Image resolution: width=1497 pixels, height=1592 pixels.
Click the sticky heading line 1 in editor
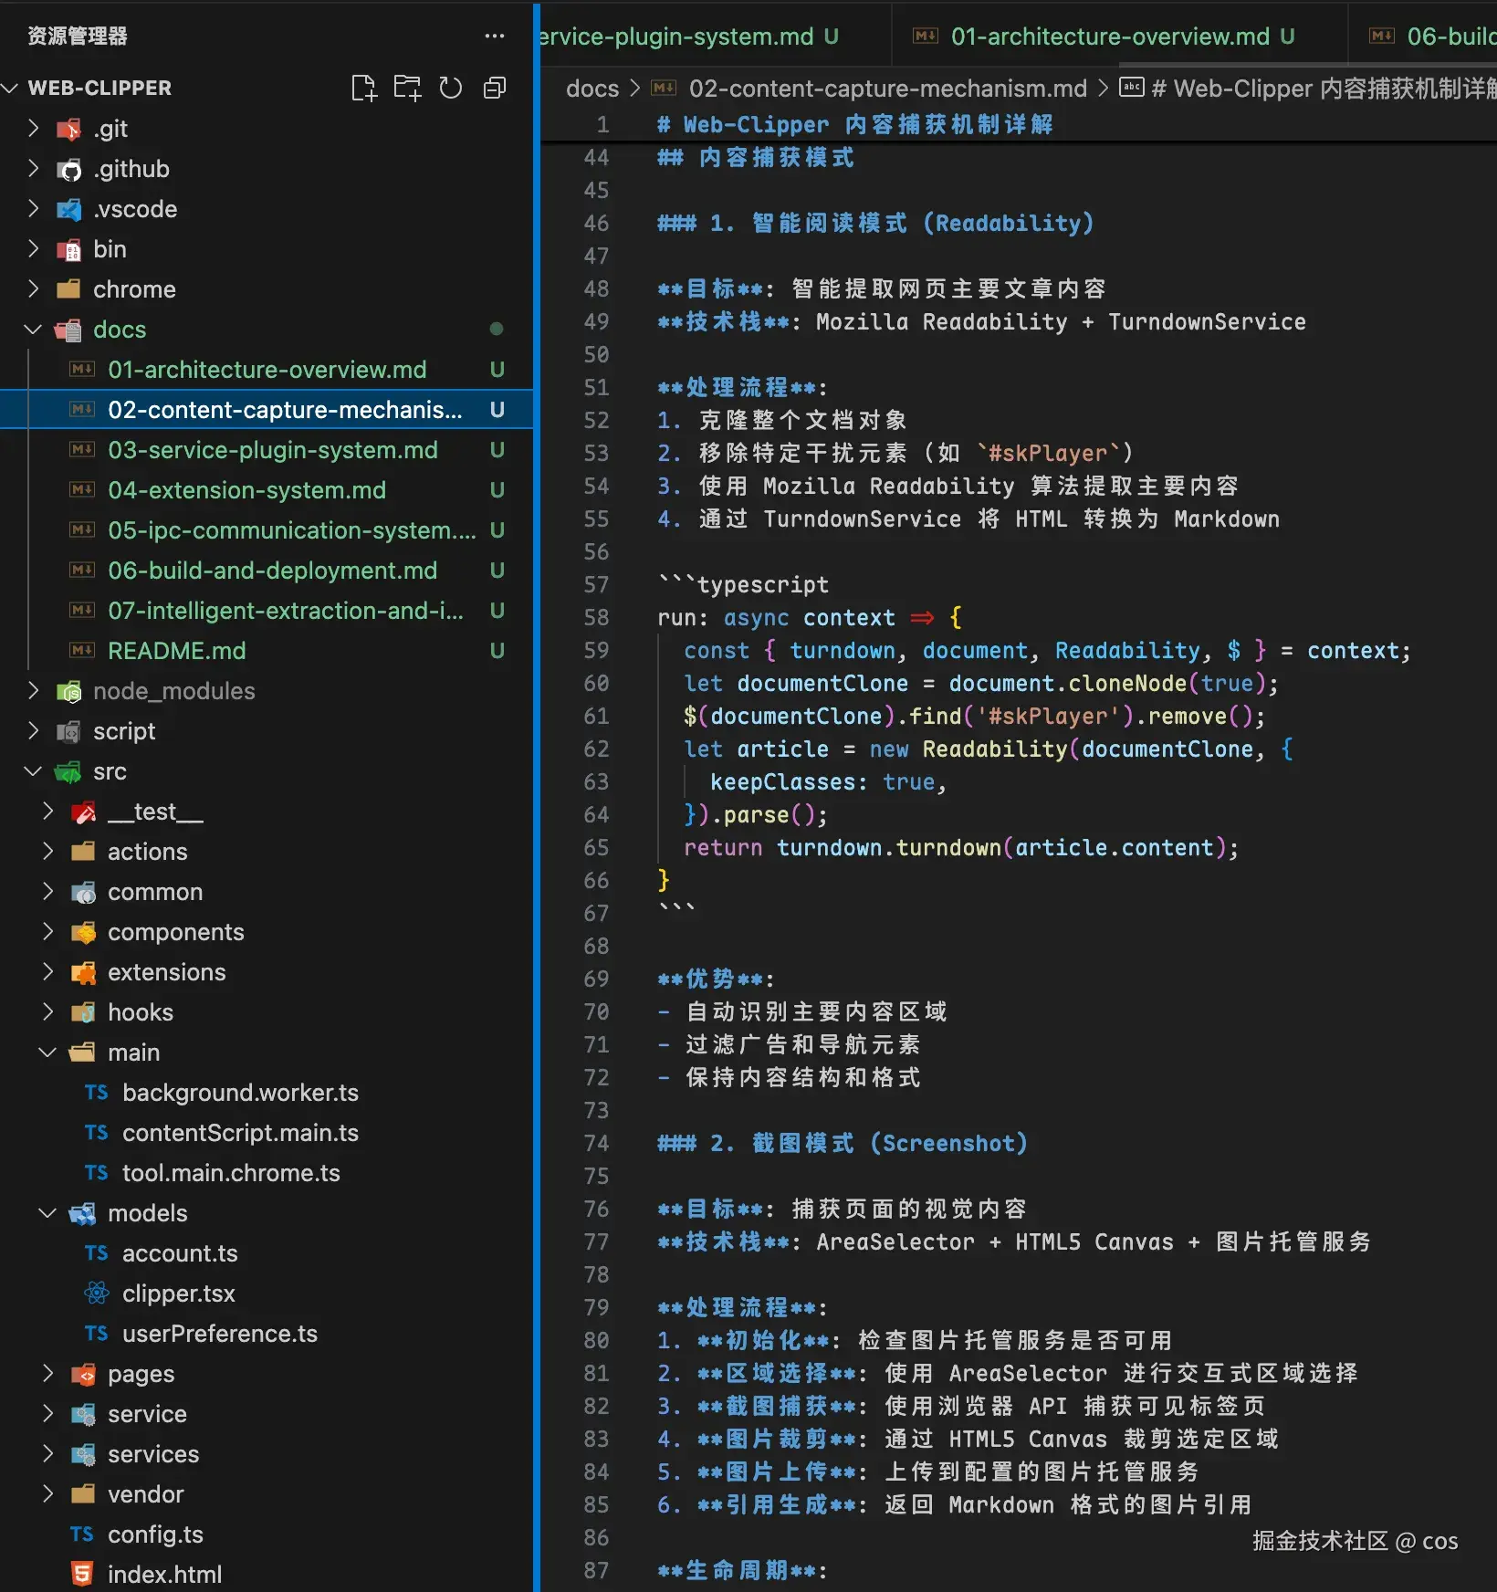pos(854,125)
